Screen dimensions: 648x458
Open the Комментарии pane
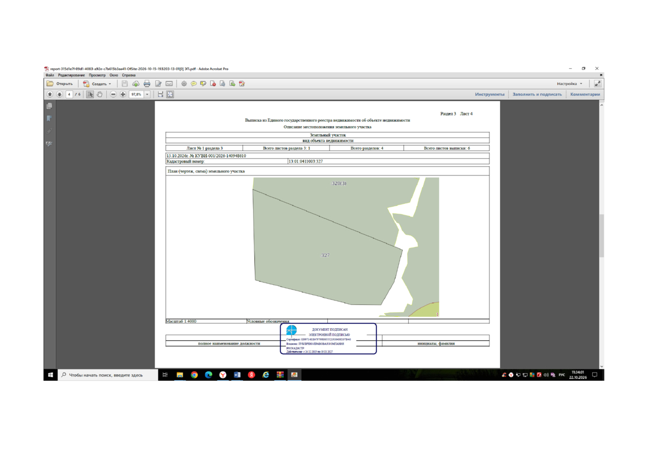[585, 94]
